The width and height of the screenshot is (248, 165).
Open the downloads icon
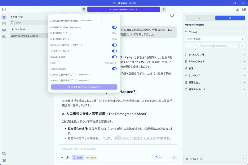point(238,10)
